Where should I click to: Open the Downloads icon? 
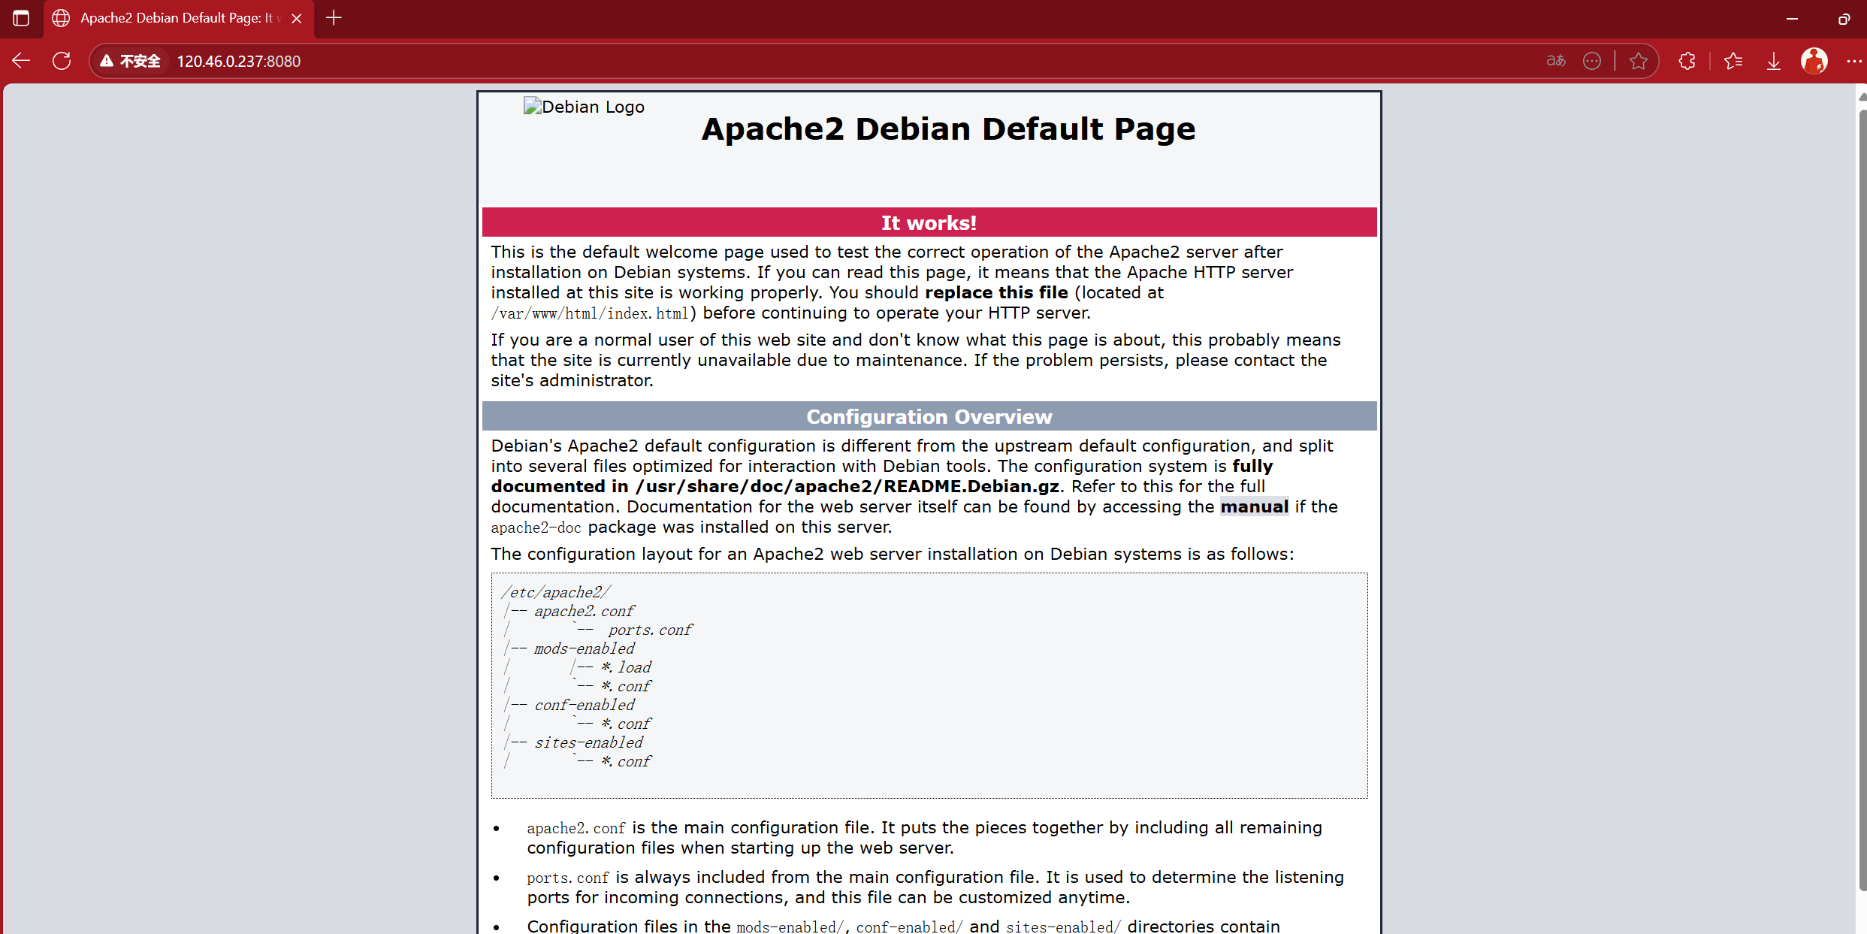click(1774, 61)
